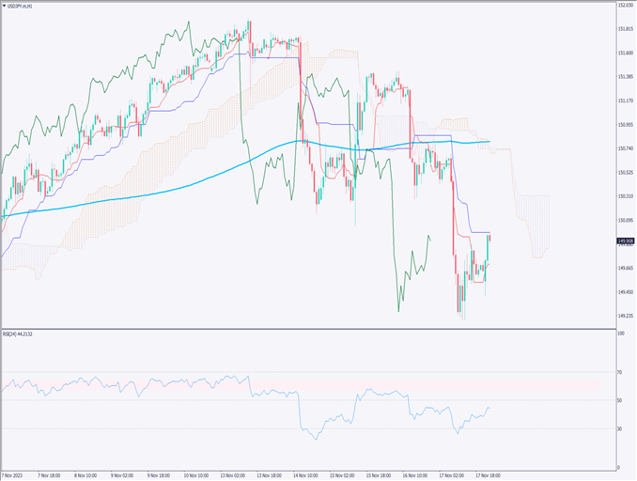Click the future Ichimoku cloud at far right
The image size is (637, 481).
tap(537, 224)
